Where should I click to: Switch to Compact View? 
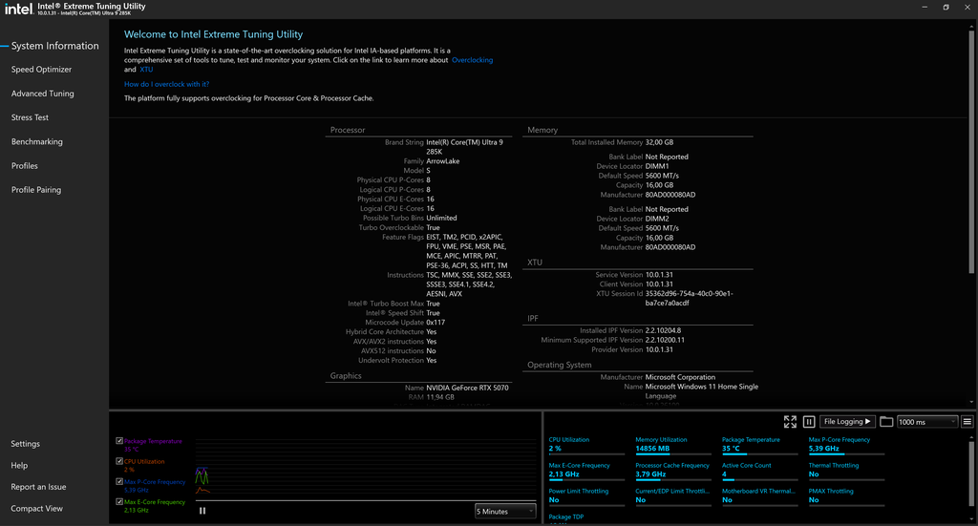[37, 509]
